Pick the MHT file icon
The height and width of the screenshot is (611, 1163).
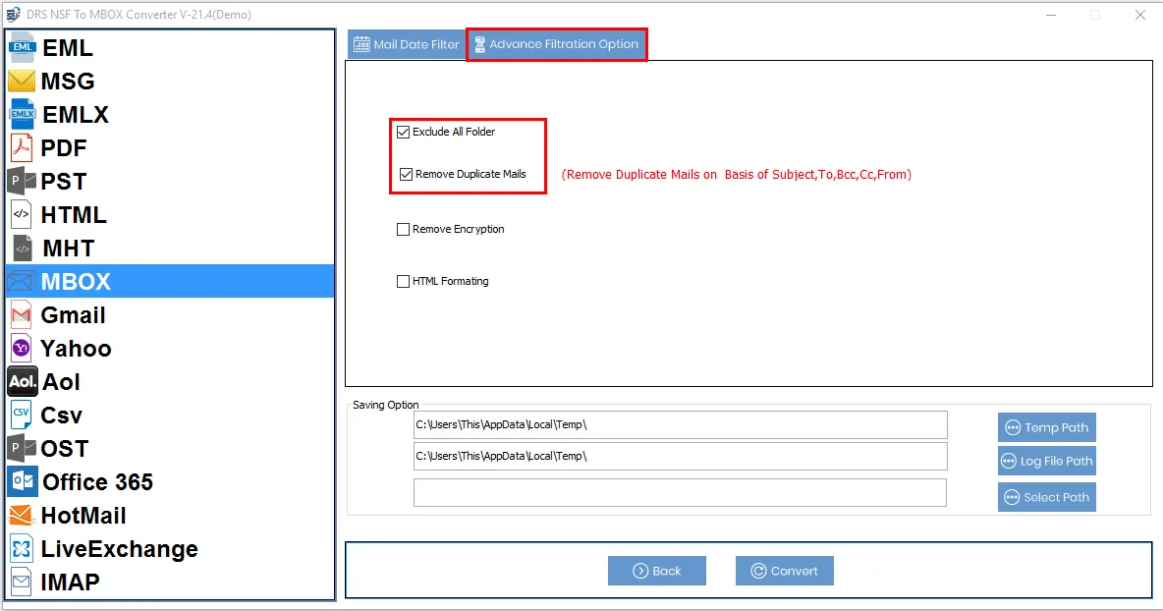click(x=23, y=248)
